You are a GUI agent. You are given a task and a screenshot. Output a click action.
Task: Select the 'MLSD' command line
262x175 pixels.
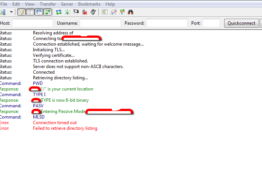coord(39,117)
